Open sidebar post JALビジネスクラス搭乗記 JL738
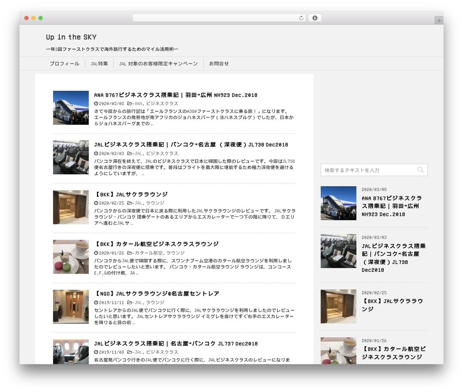The height and width of the screenshot is (392, 463). tap(394, 258)
